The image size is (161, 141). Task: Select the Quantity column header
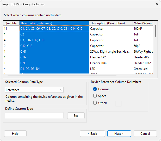[11, 23]
